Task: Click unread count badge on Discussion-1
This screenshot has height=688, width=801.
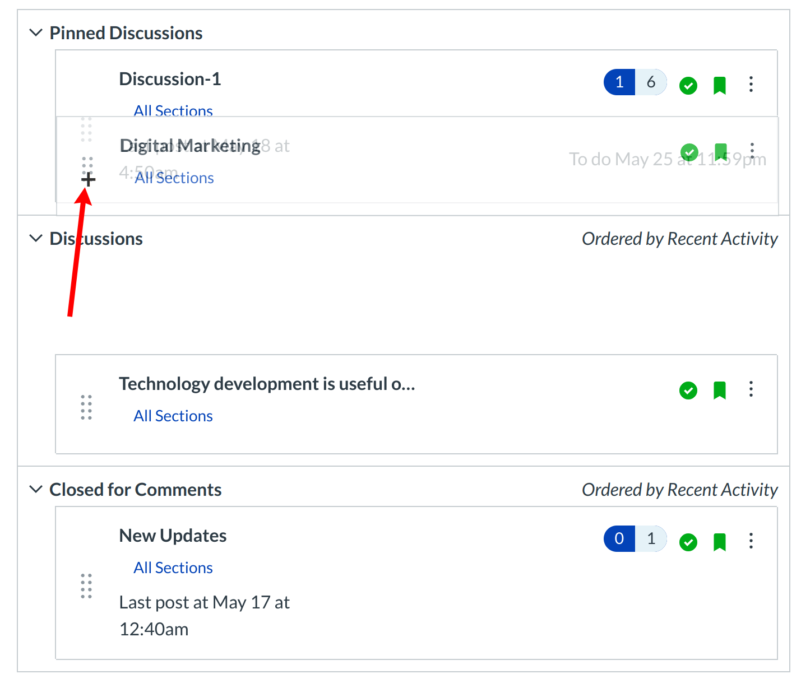Action: [619, 82]
